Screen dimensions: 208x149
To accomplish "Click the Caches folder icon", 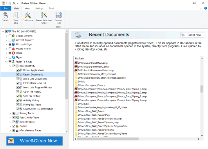I will (x=17, y=126).
